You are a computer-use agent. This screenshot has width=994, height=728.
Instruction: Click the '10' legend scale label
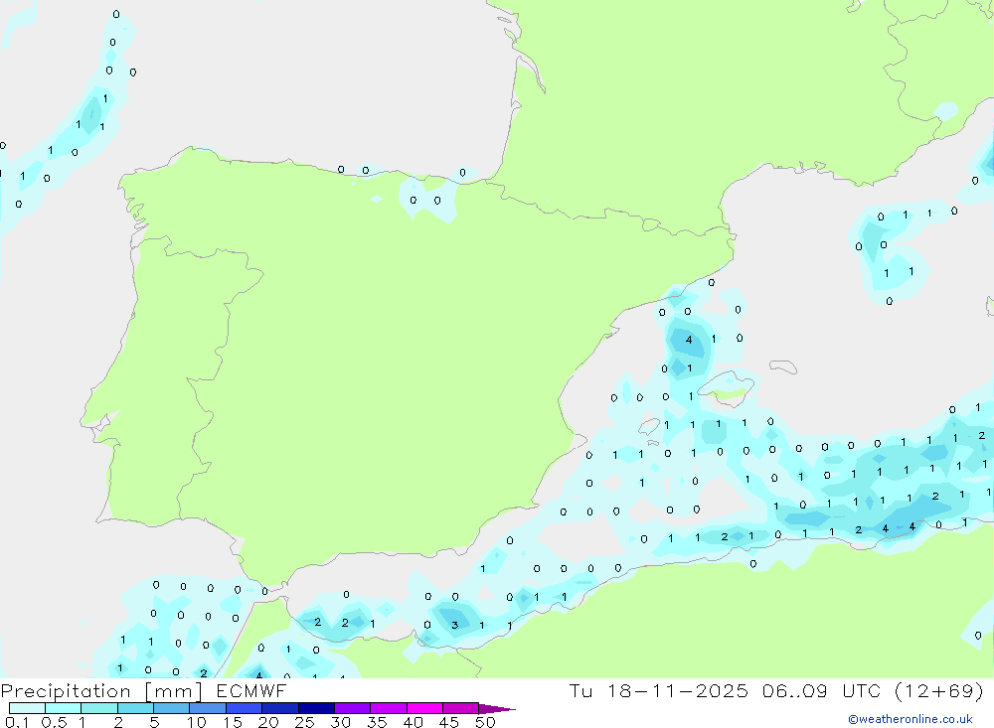tap(197, 722)
